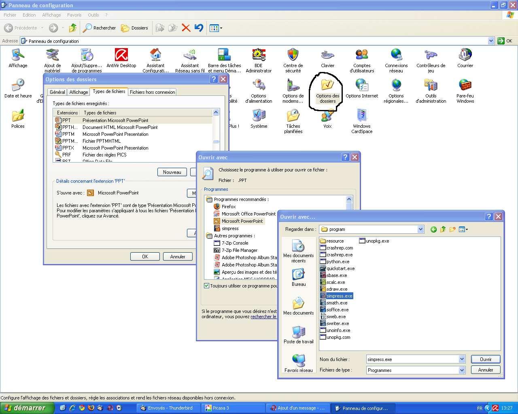
Task: Open the view mode dropdown in toolbar
Action: (x=216, y=28)
